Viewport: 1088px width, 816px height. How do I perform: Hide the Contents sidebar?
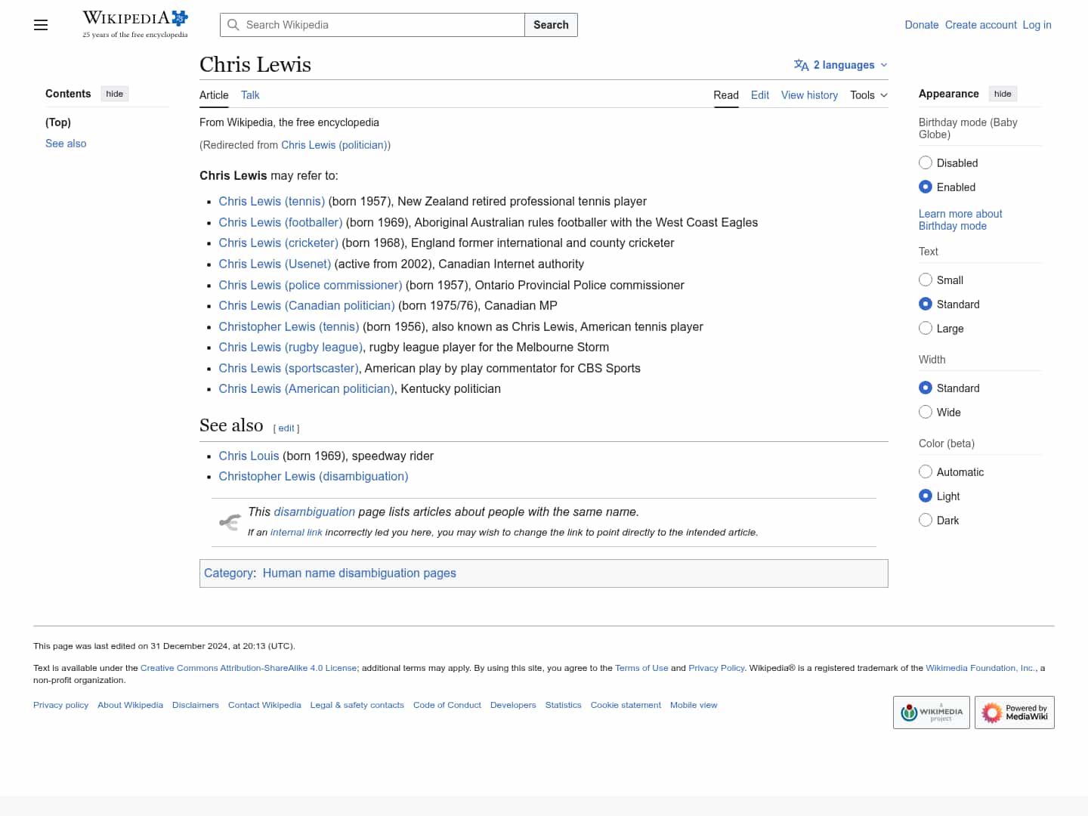(114, 94)
